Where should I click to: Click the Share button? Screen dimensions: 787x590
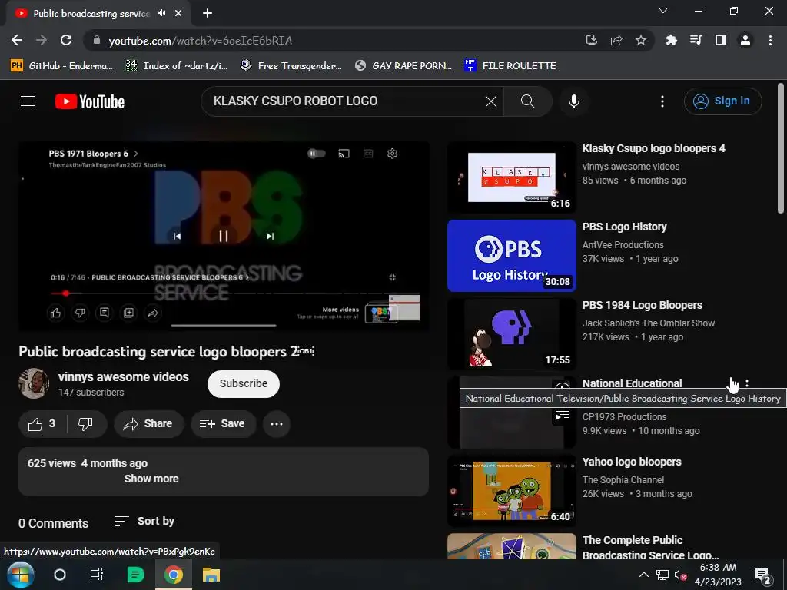click(148, 424)
